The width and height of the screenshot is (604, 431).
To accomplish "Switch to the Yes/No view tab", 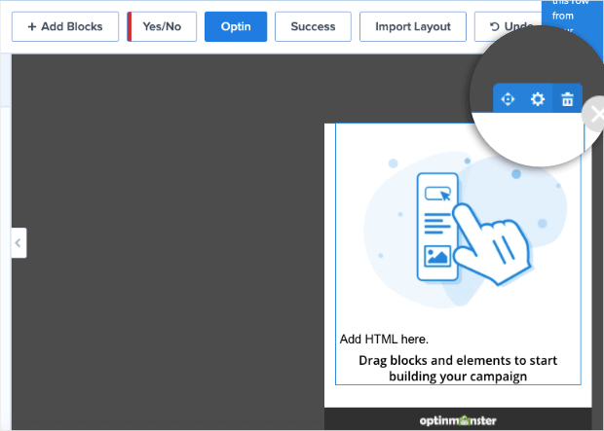I will (x=162, y=26).
